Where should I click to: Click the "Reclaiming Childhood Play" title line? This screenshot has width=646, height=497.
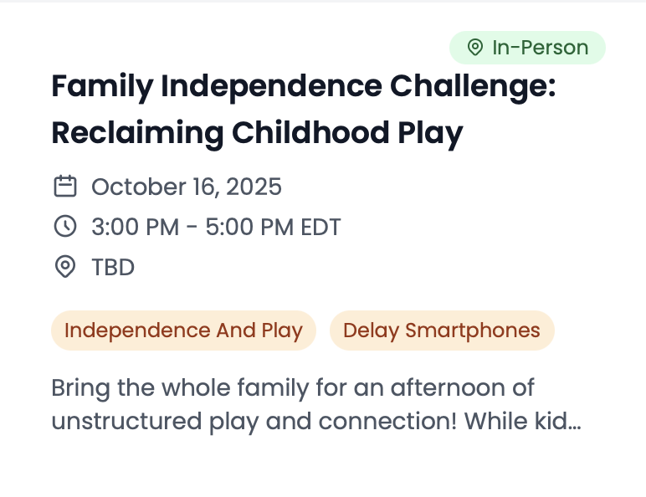click(x=257, y=133)
